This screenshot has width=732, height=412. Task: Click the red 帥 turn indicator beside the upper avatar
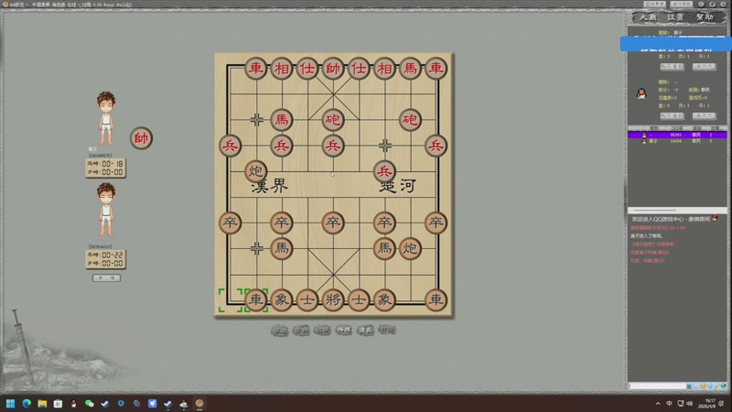[141, 138]
